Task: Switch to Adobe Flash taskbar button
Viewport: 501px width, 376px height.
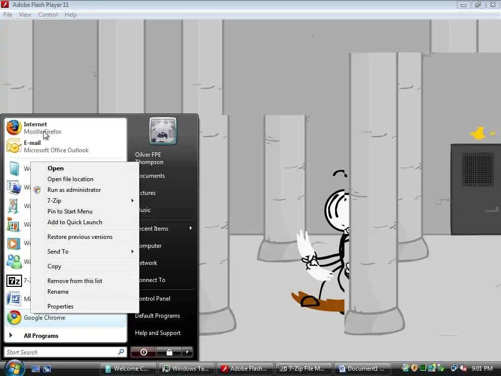Action: [245, 369]
